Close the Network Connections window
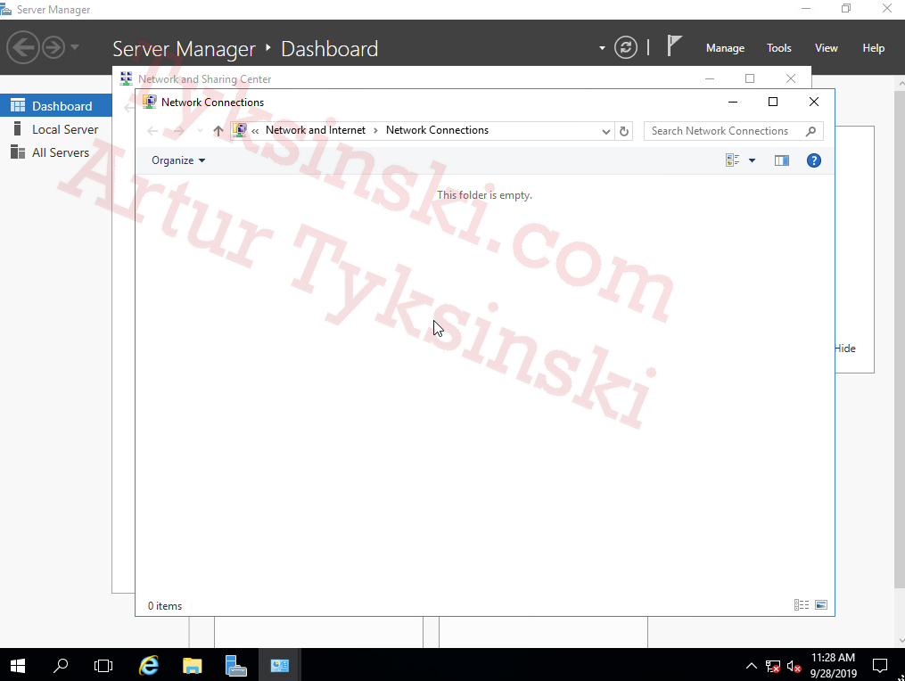Image resolution: width=905 pixels, height=681 pixels. (814, 102)
